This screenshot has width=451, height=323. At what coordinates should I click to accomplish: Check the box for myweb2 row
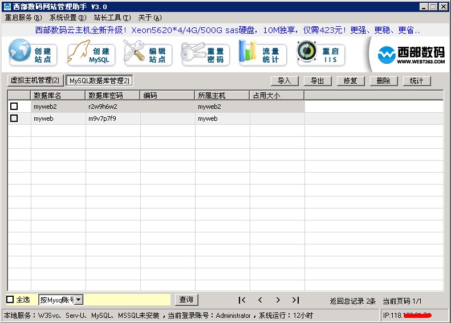pyautogui.click(x=14, y=107)
